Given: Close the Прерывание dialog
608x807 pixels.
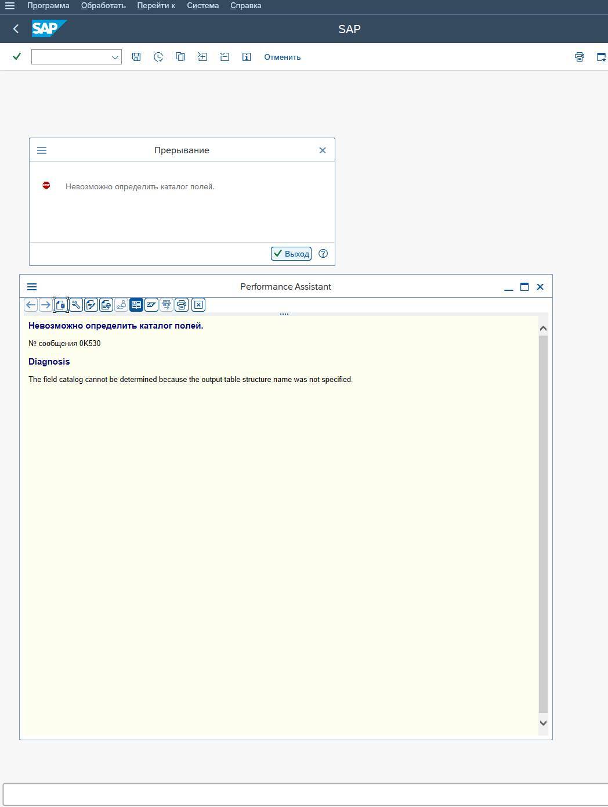Looking at the screenshot, I should 323,150.
